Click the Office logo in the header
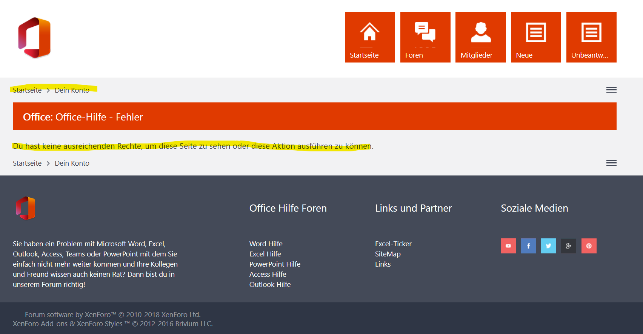This screenshot has width=643, height=334. [34, 38]
